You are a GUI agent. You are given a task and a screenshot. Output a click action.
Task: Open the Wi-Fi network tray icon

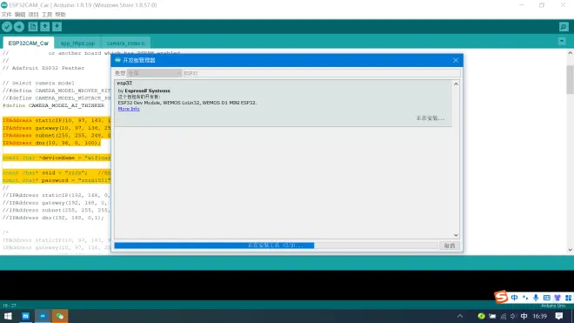[x=504, y=316]
